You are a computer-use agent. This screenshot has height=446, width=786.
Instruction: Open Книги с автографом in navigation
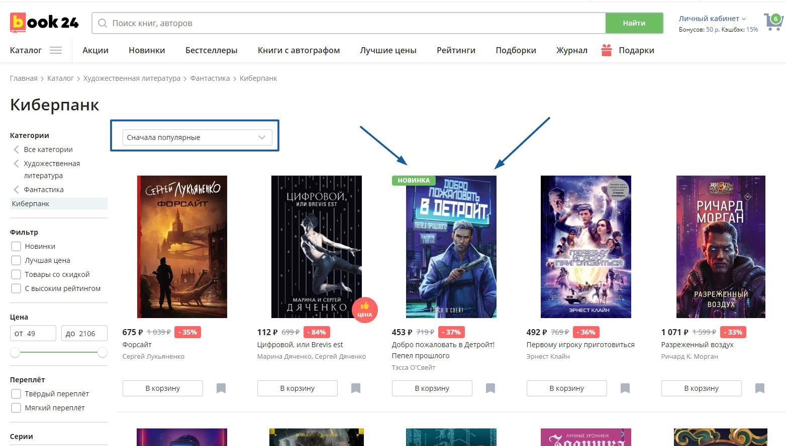coord(299,50)
